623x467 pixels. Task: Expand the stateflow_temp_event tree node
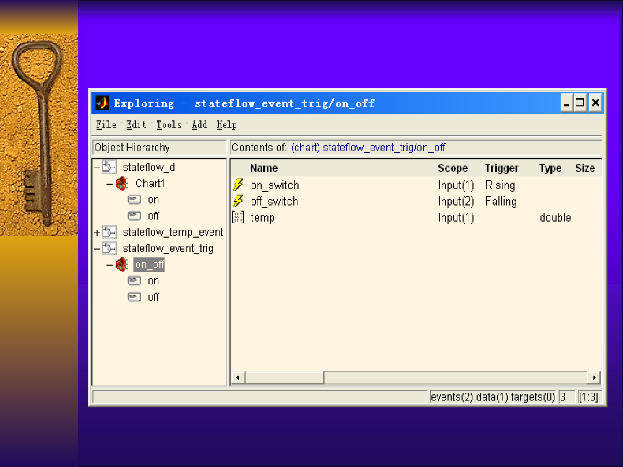[97, 232]
